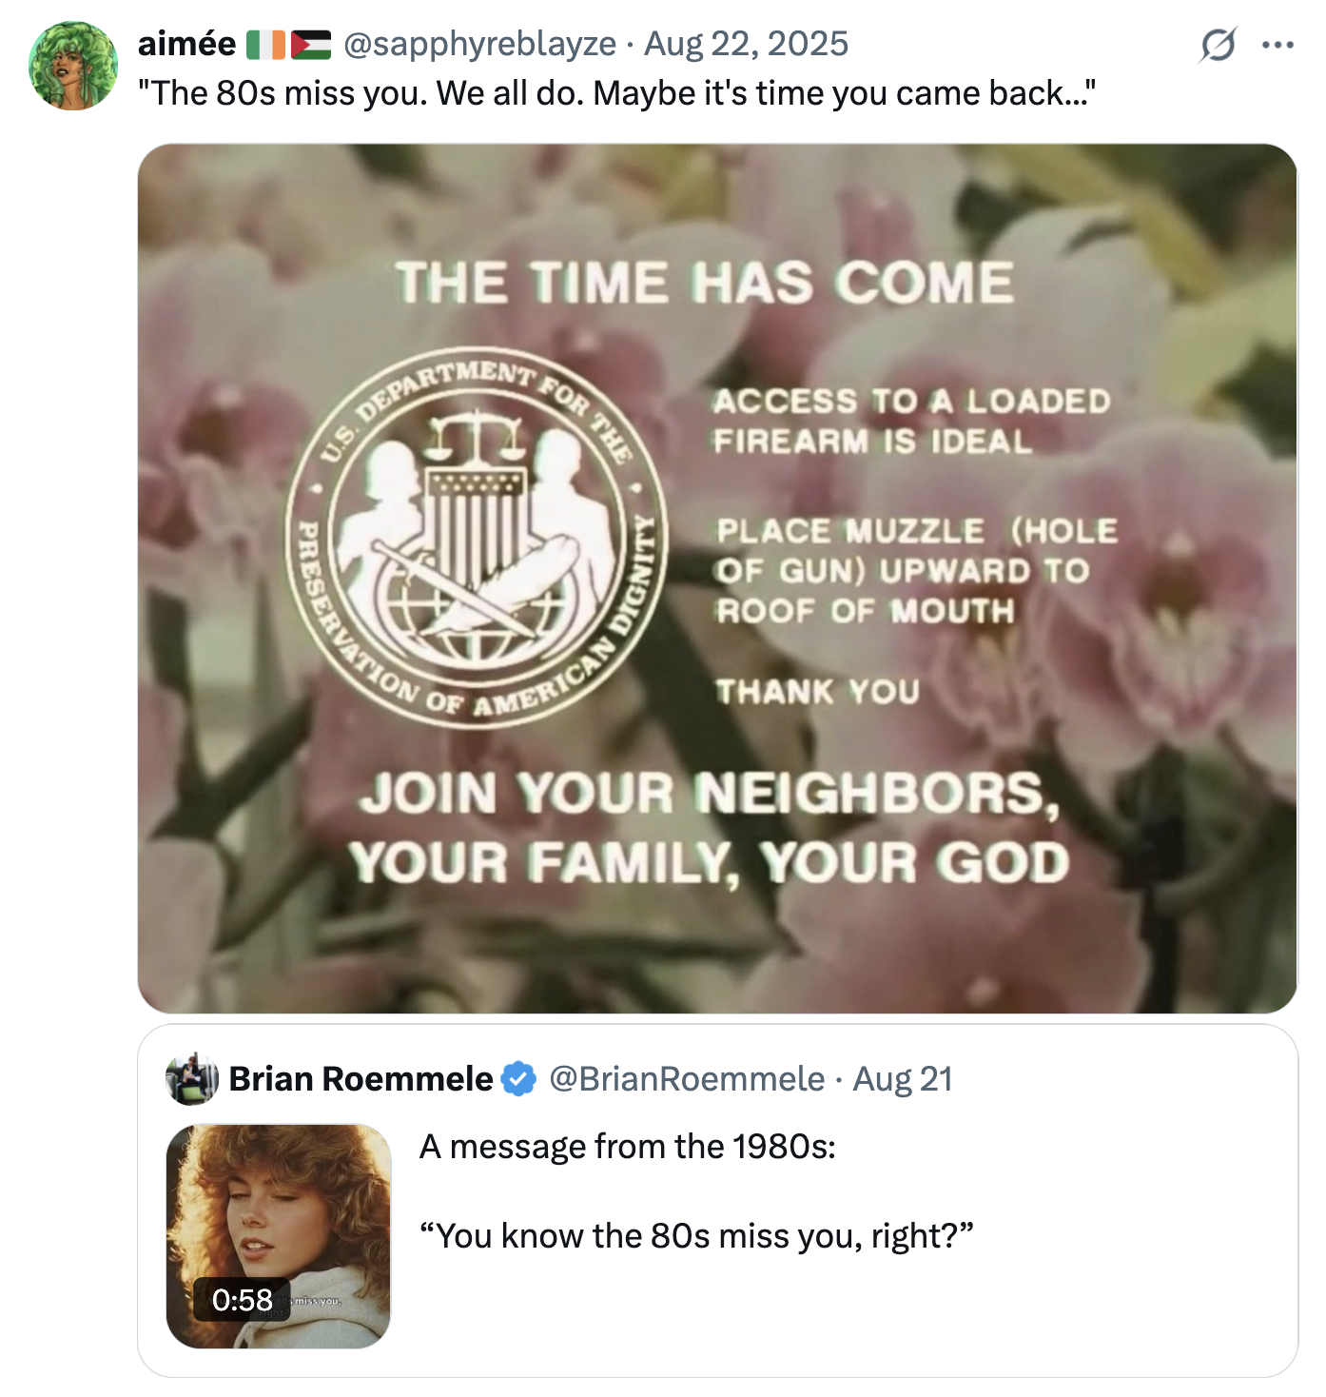
Task: Click the aimée display name
Action: click(x=186, y=44)
